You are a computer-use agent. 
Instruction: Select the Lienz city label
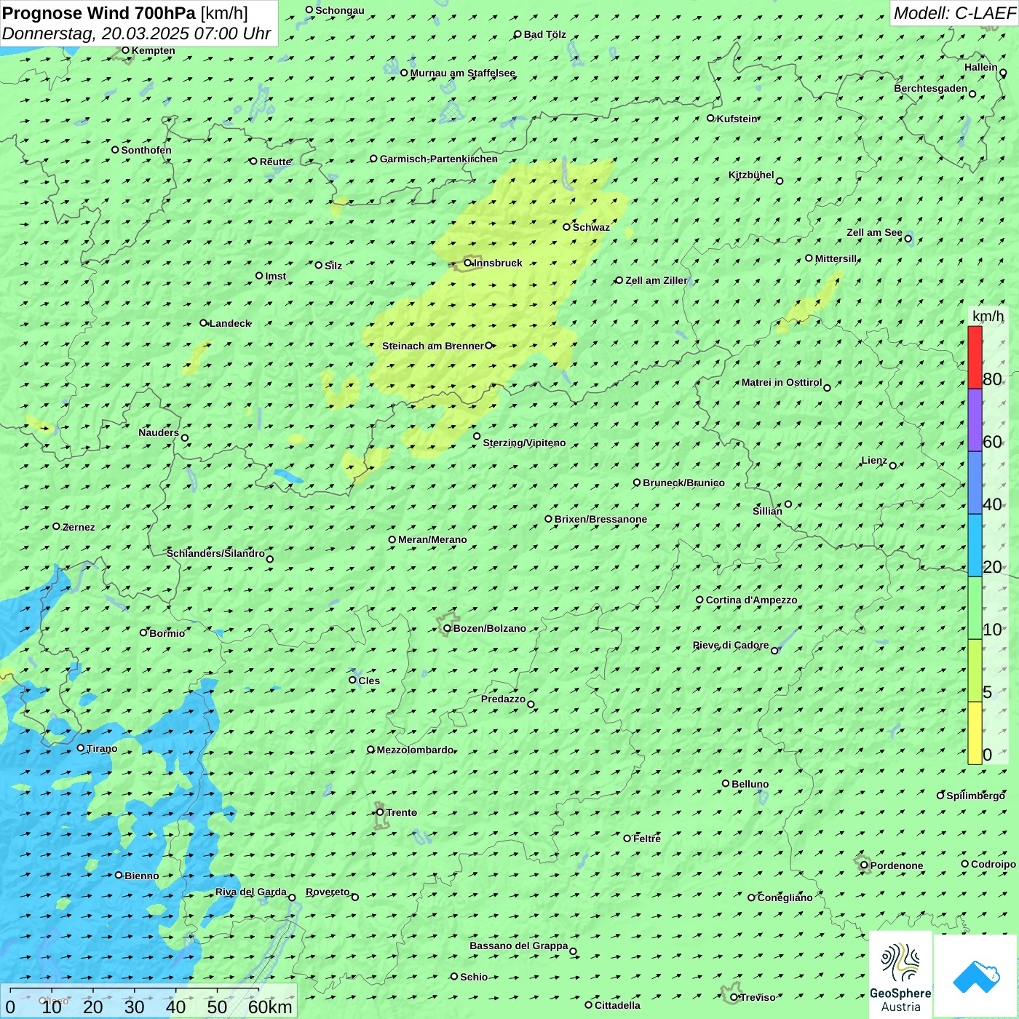coord(874,460)
